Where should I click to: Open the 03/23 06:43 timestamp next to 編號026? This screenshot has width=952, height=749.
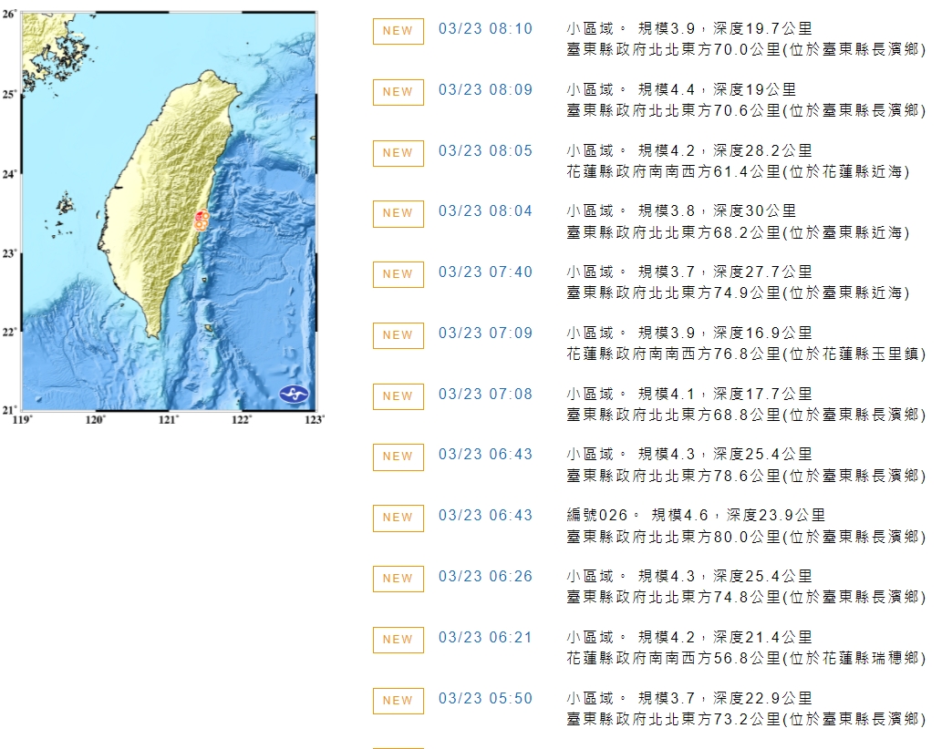[485, 516]
